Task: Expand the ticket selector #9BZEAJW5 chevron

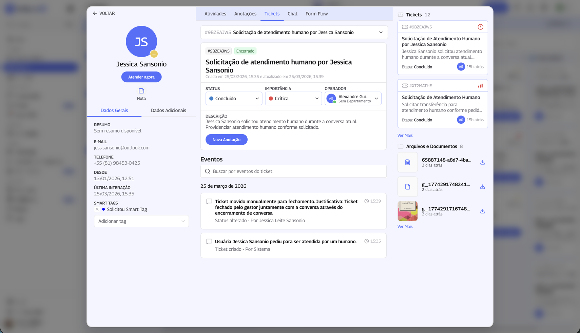Action: 381,33
